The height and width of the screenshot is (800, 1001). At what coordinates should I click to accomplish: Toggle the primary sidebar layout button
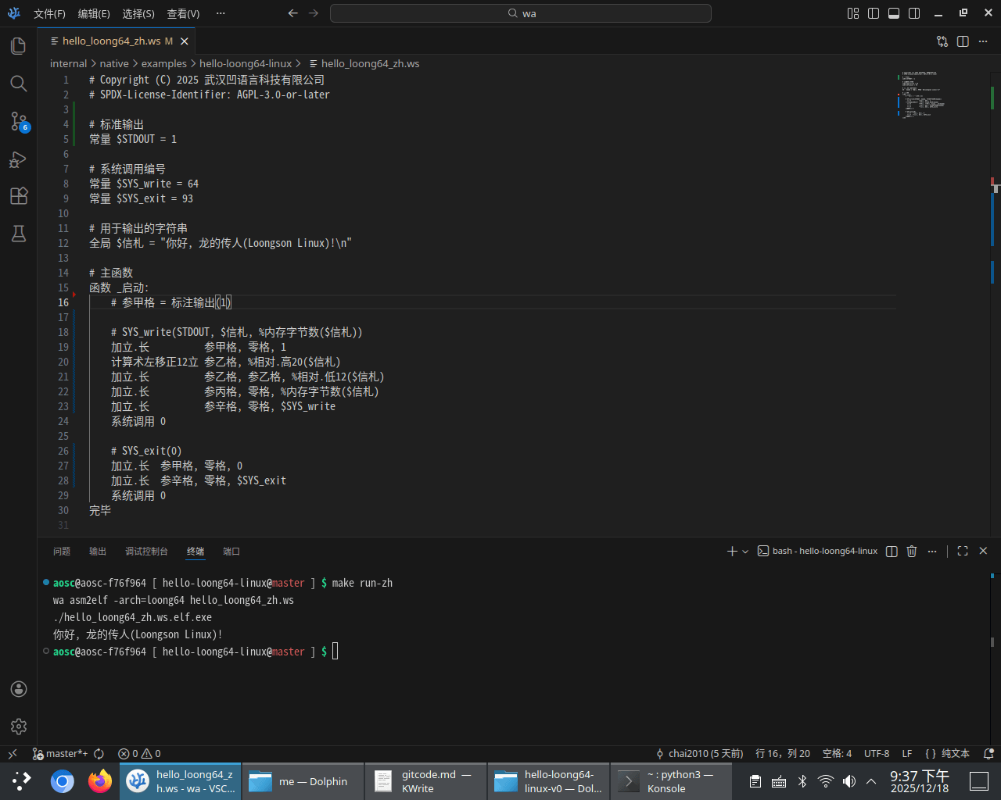click(874, 13)
